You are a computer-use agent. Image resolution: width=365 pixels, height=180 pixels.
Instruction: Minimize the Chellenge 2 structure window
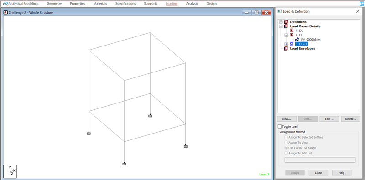point(247,13)
